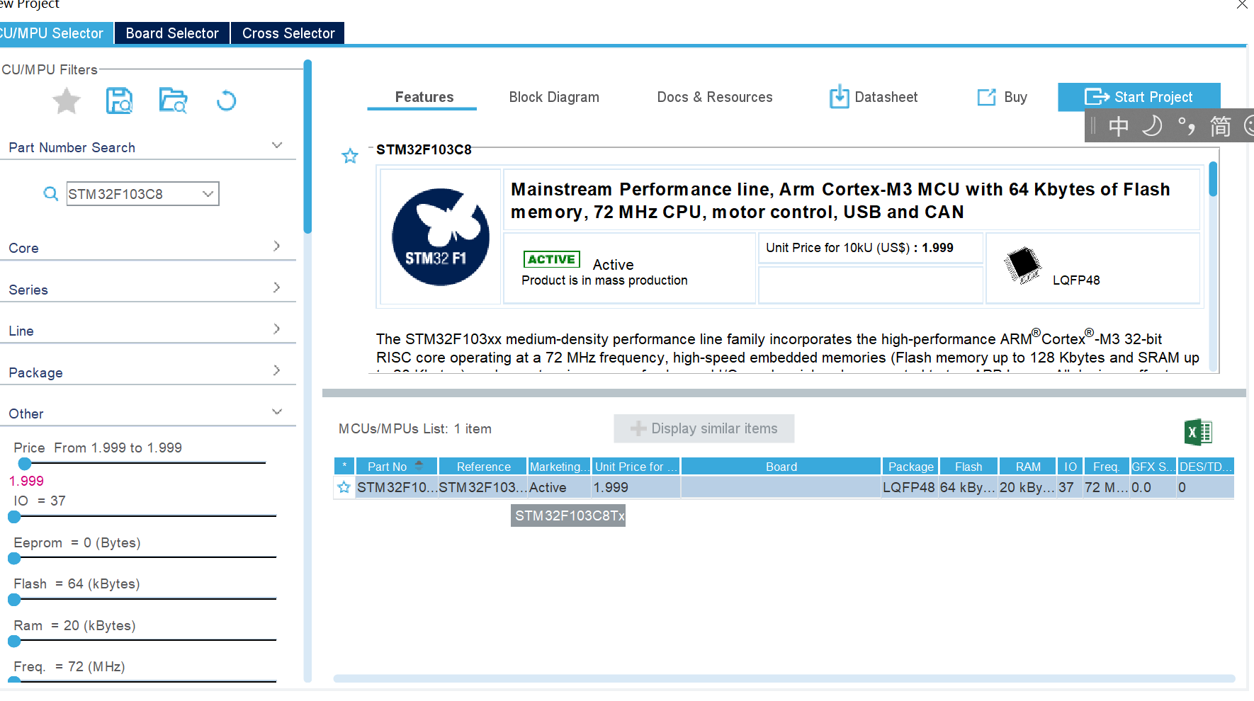
Task: Sort list by DES/TDES column
Action: pyautogui.click(x=1206, y=466)
